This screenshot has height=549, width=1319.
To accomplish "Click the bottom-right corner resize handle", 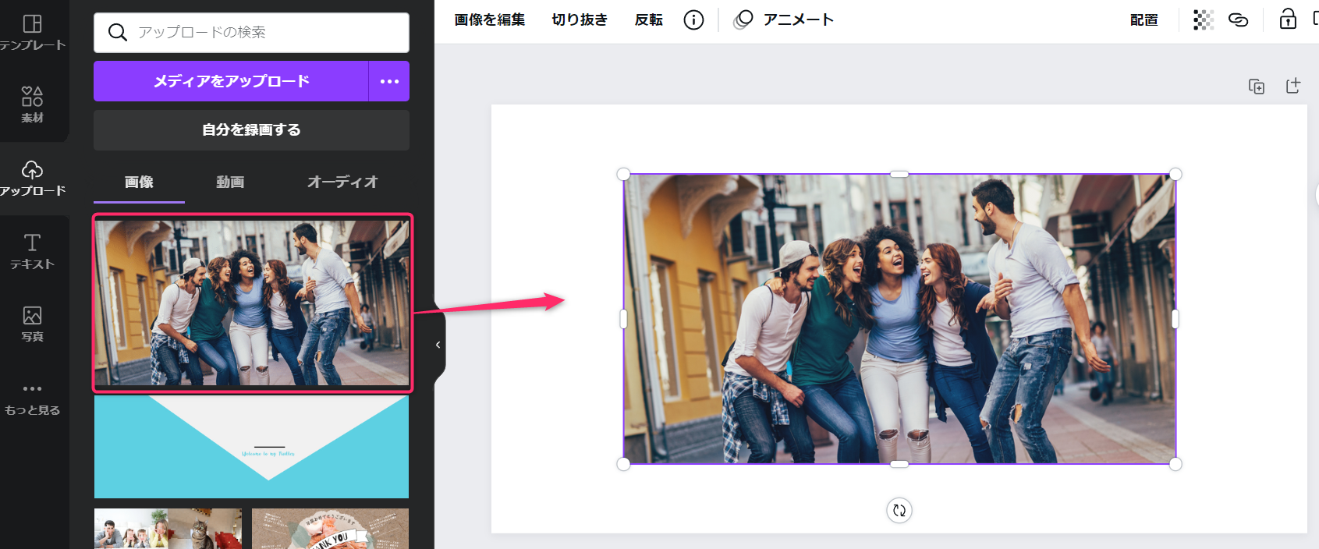I will [x=1175, y=464].
